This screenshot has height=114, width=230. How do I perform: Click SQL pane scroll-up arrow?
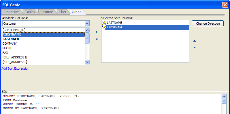tap(224, 96)
